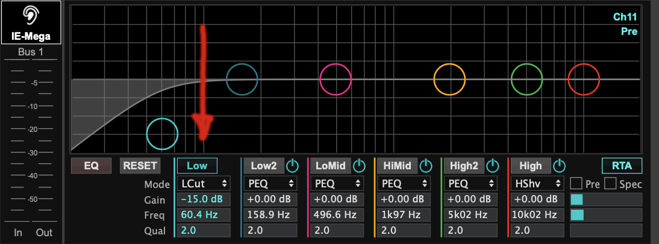Viewport: 659px width, 244px height.
Task: Open the High band HShv mode dropdown
Action: 537,183
